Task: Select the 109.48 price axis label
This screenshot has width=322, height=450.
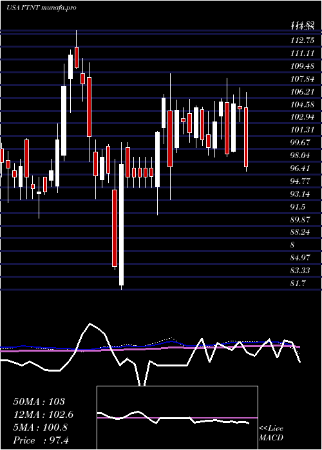Action: (302, 66)
